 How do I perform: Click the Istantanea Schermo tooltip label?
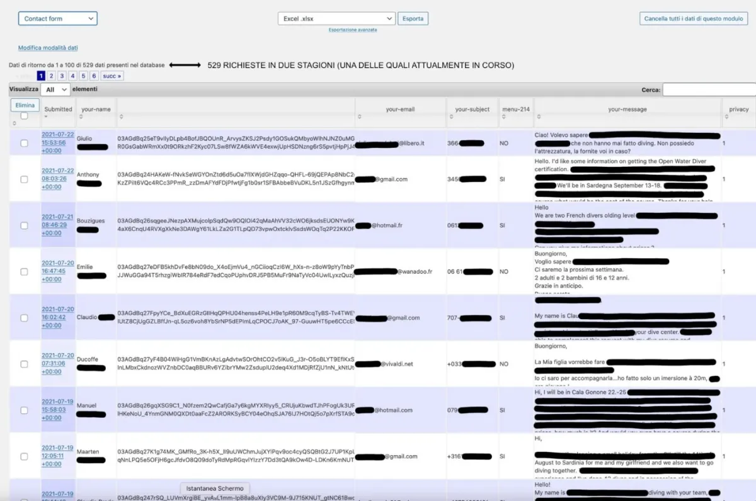tap(215, 488)
